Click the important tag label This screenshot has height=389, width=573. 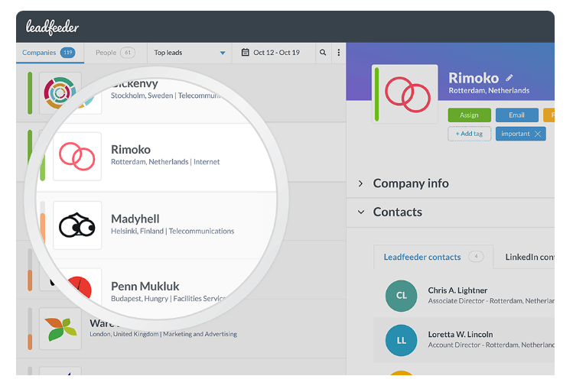[x=516, y=134]
